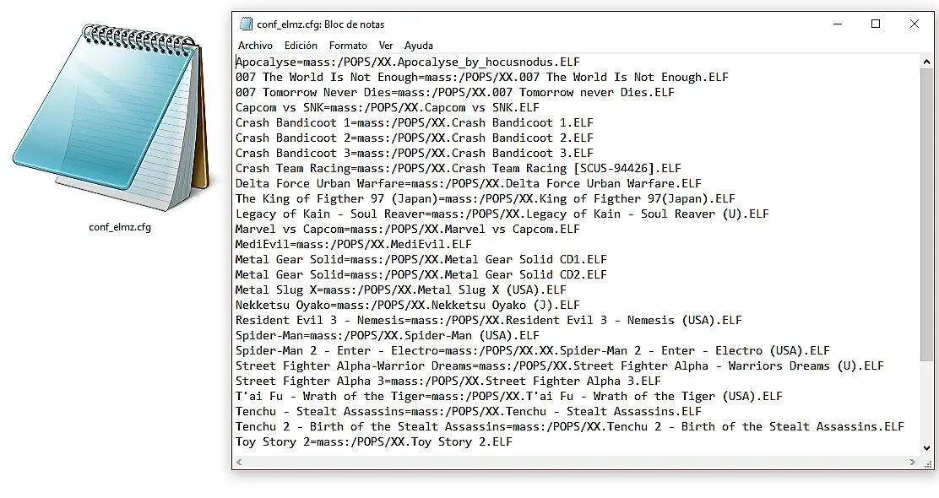Click the Delta Force Urban Warfare line
This screenshot has width=939, height=498.
[469, 184]
